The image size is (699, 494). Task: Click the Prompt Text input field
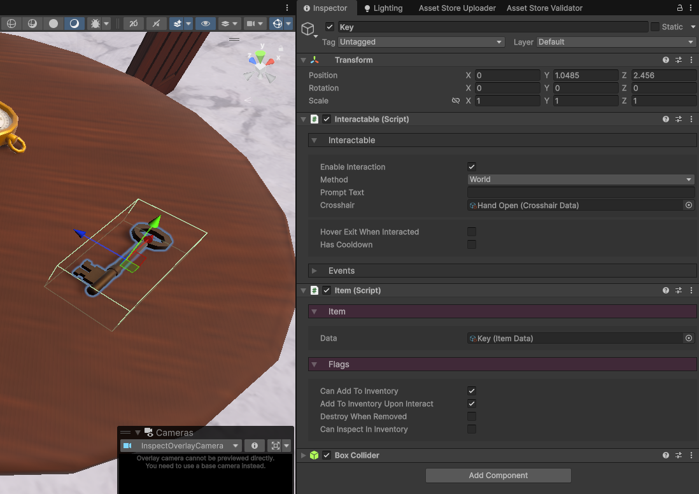[581, 192]
